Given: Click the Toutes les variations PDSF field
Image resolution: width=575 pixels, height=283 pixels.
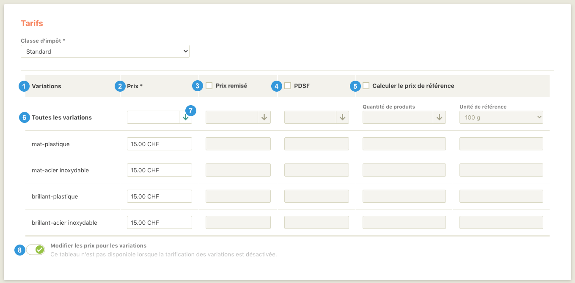Looking at the screenshot, I should 311,117.
